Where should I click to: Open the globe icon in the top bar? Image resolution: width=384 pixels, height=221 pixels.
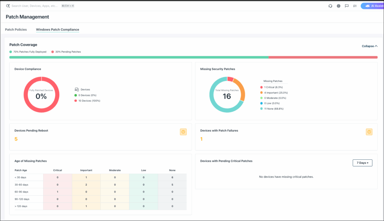pos(339,6)
